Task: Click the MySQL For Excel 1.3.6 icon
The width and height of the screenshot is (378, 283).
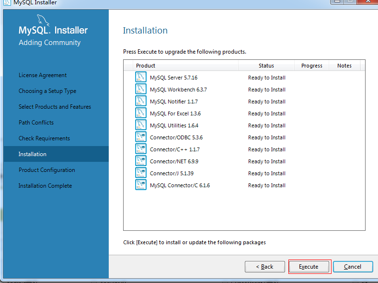Action: click(141, 113)
